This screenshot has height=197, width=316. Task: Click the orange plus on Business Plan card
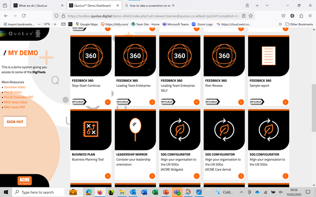tap(108, 176)
